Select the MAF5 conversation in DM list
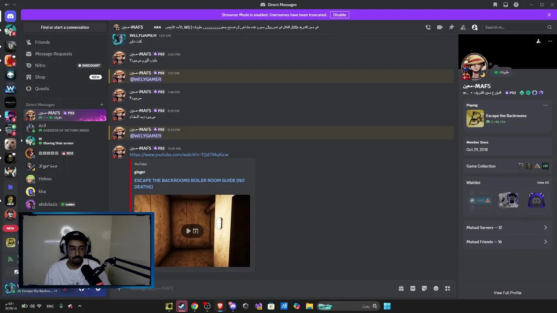The image size is (557, 313). [65, 115]
